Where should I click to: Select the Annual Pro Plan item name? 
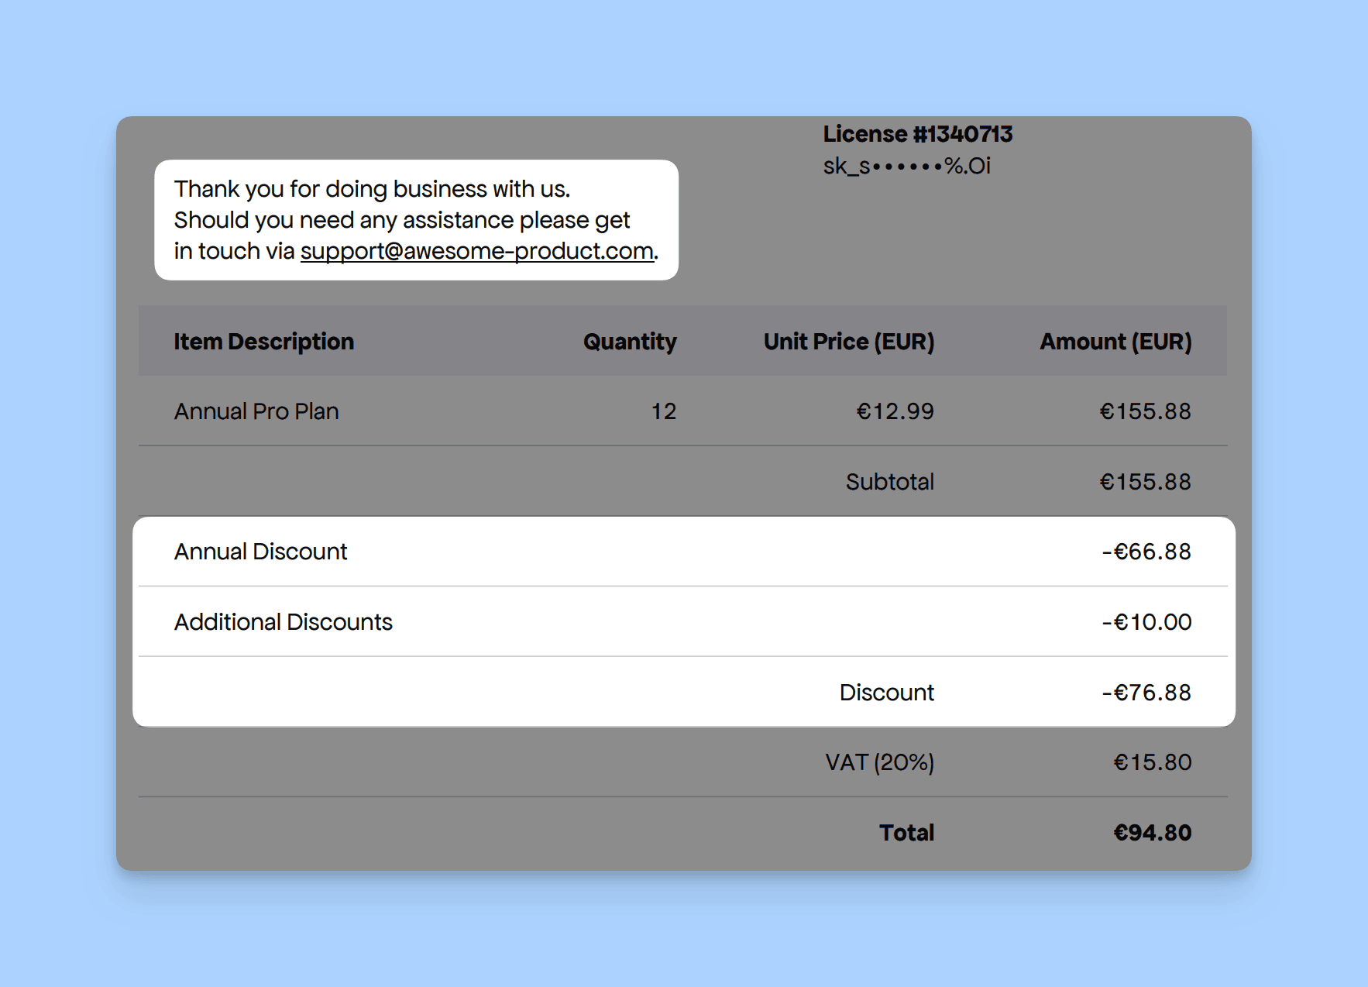(x=256, y=411)
